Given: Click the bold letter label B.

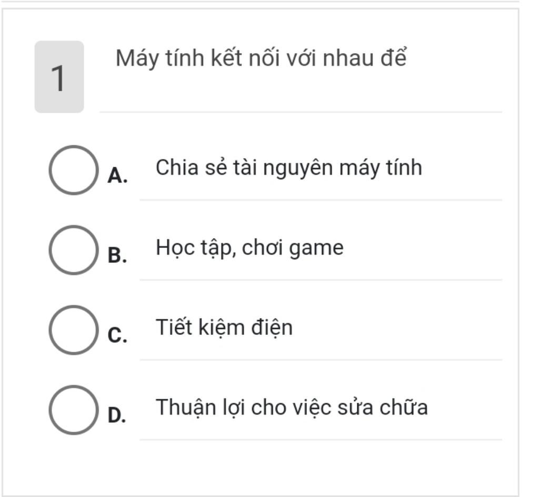Looking at the screenshot, I should [x=117, y=256].
